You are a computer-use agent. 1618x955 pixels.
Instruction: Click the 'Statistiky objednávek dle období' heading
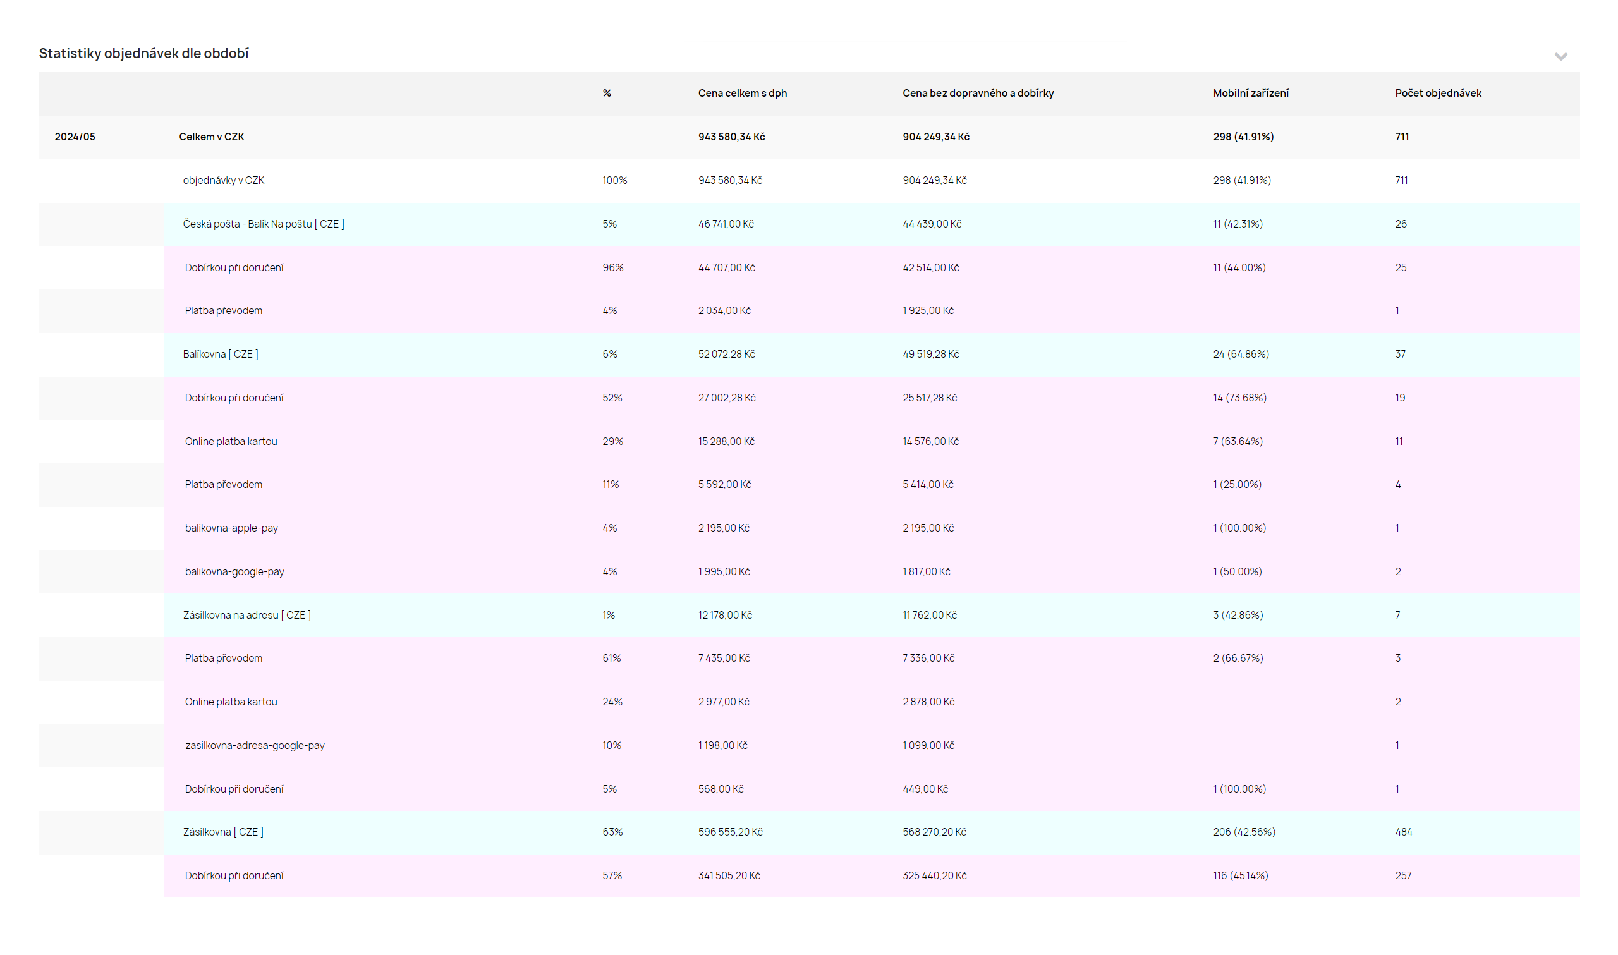pyautogui.click(x=143, y=54)
